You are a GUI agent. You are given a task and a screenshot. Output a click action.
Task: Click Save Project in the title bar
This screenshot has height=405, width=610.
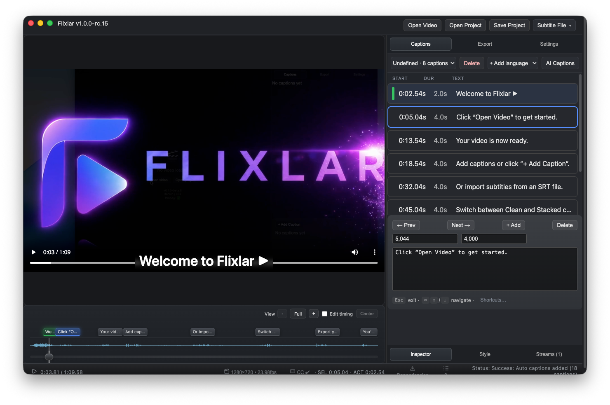[x=509, y=25]
